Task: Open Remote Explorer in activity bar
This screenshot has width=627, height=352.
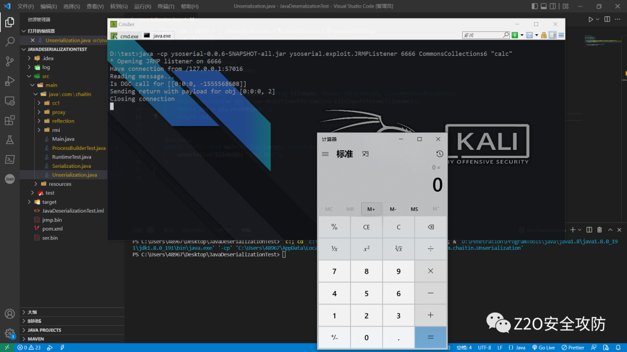Action: click(10, 101)
